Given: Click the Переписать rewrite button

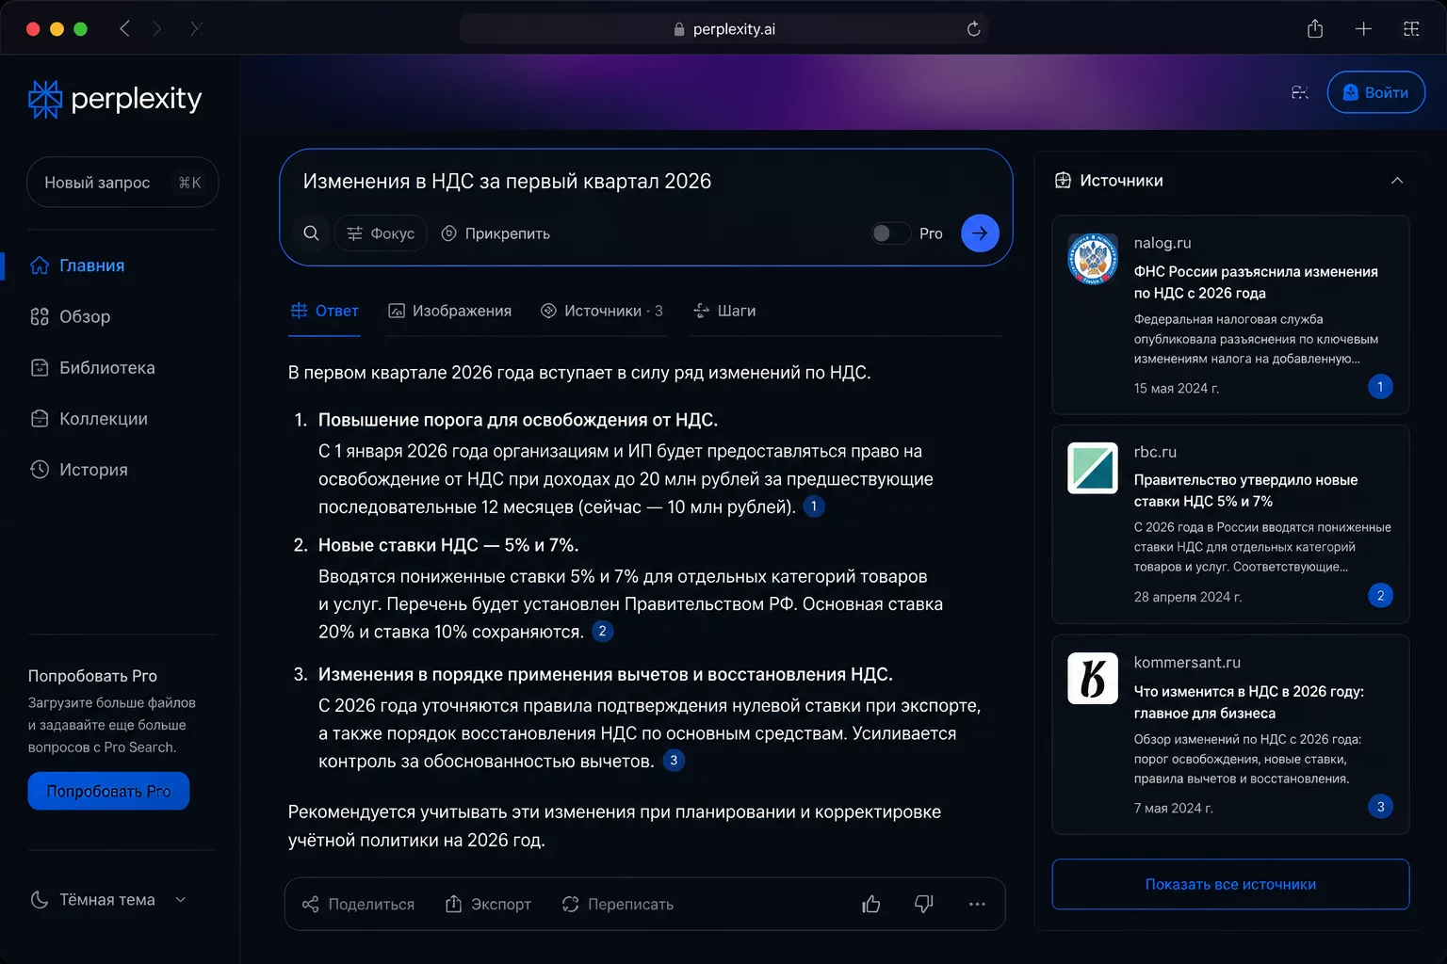Looking at the screenshot, I should [618, 904].
